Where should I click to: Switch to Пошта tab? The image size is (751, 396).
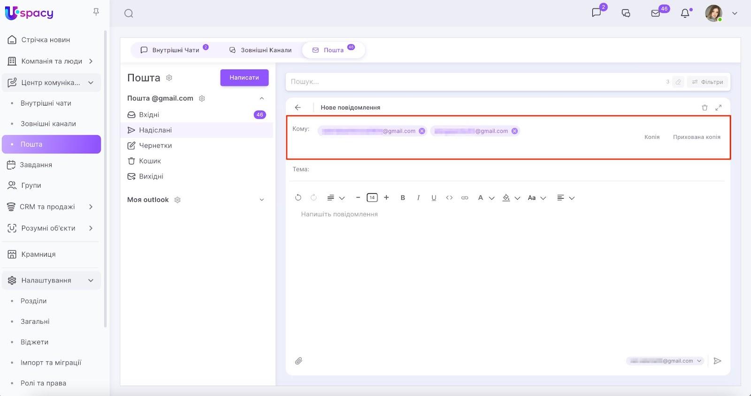pos(334,50)
